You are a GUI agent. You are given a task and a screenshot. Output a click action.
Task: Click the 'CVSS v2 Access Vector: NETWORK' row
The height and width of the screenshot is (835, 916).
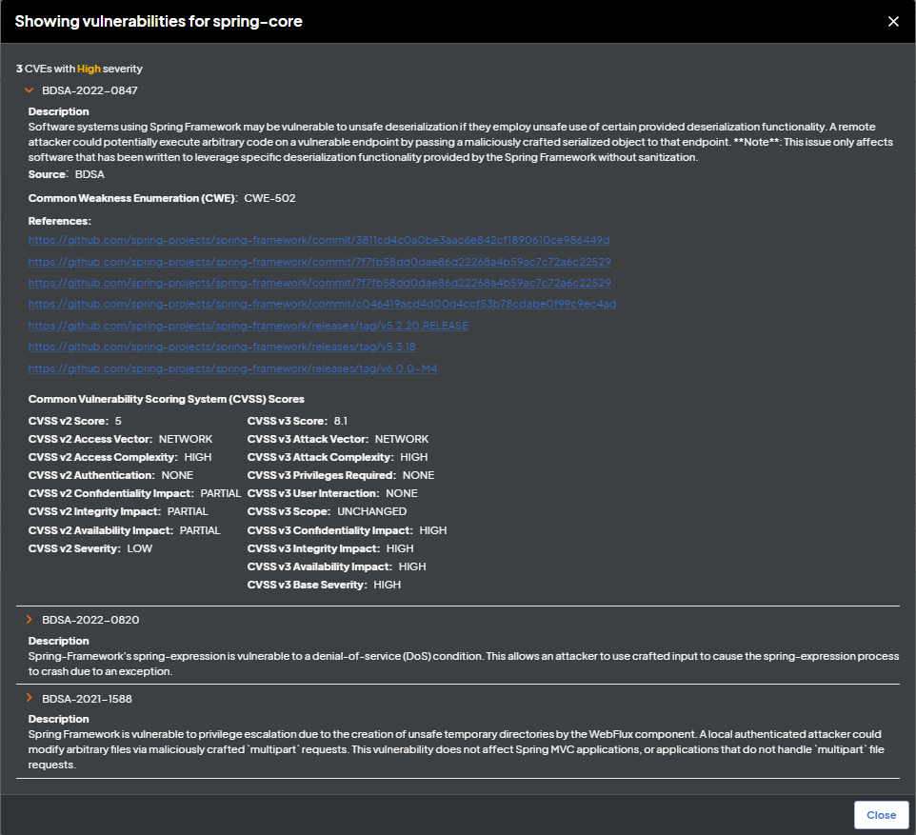[120, 439]
